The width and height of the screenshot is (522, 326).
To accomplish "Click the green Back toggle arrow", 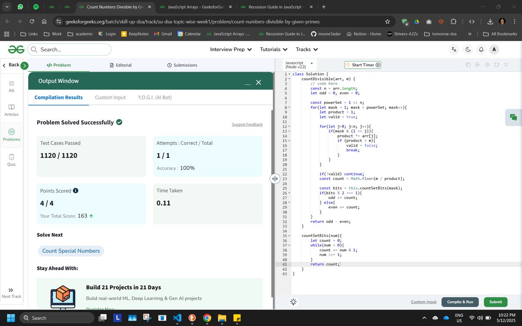I will (24, 66).
